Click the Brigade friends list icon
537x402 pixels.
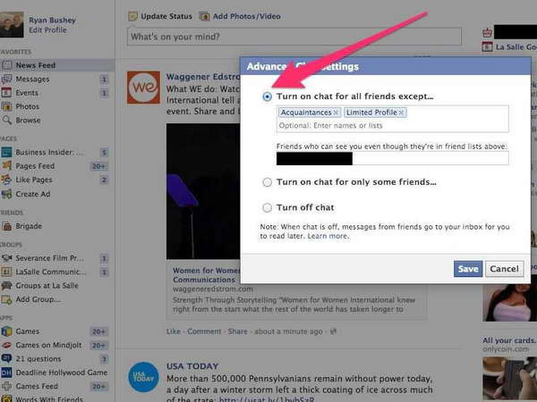[x=6, y=226]
